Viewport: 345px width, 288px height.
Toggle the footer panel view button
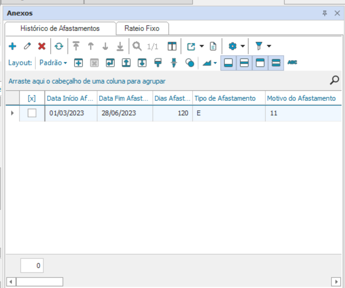(x=228, y=63)
